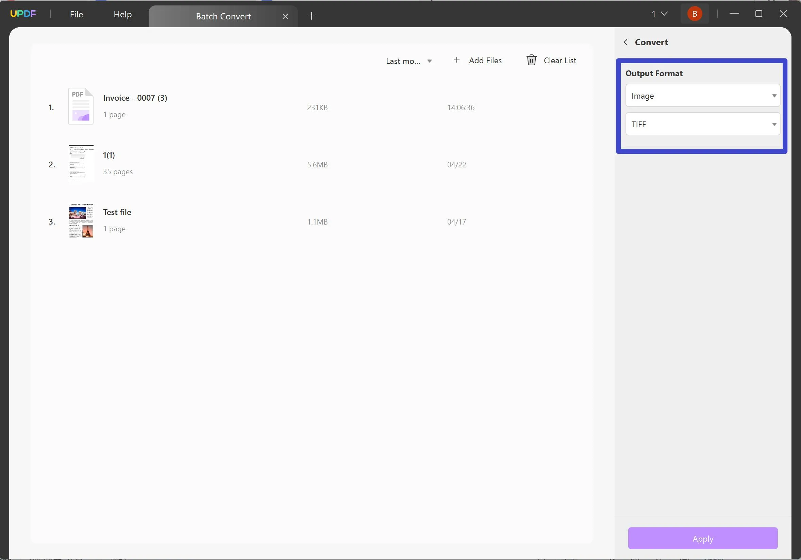Click the 14:06:36 timestamp

tap(461, 108)
